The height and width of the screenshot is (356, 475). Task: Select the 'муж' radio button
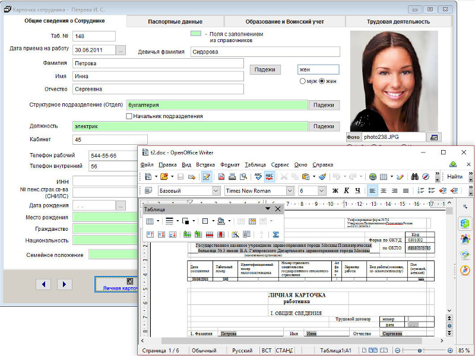point(303,81)
